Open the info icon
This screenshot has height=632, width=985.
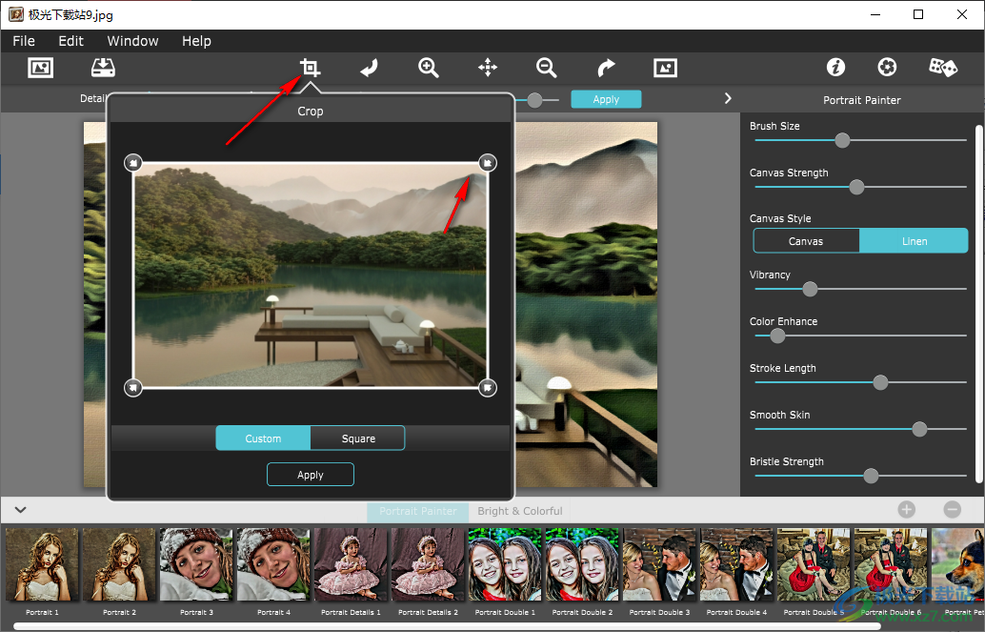click(835, 67)
